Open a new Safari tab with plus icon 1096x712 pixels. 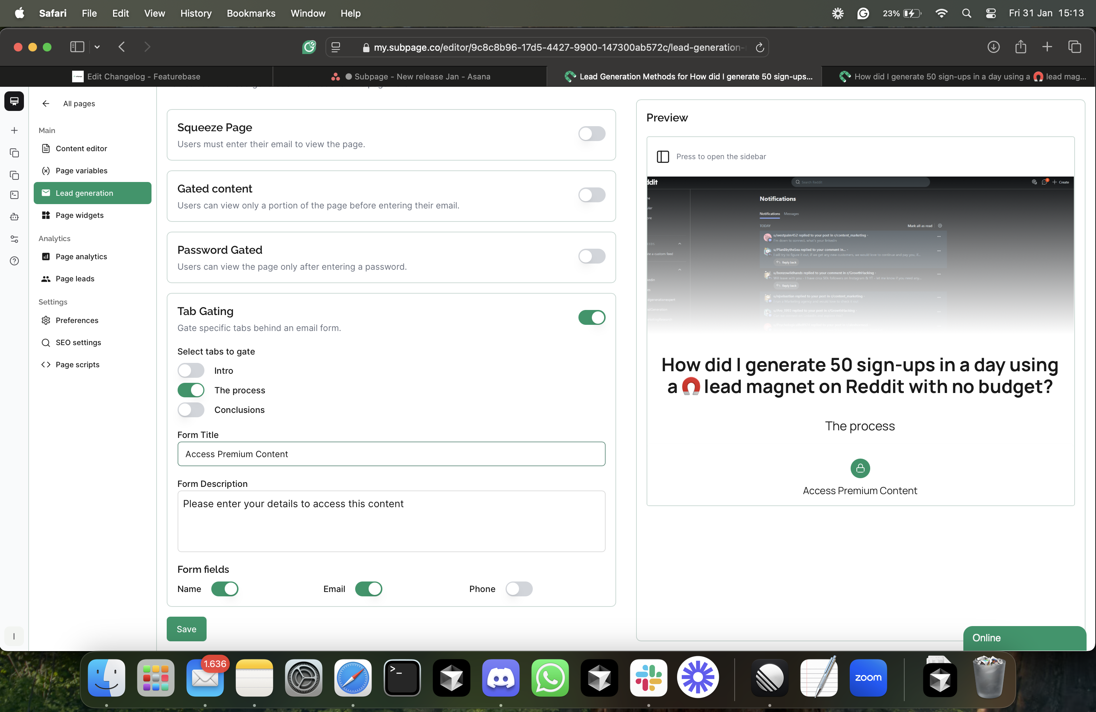[x=1047, y=47]
